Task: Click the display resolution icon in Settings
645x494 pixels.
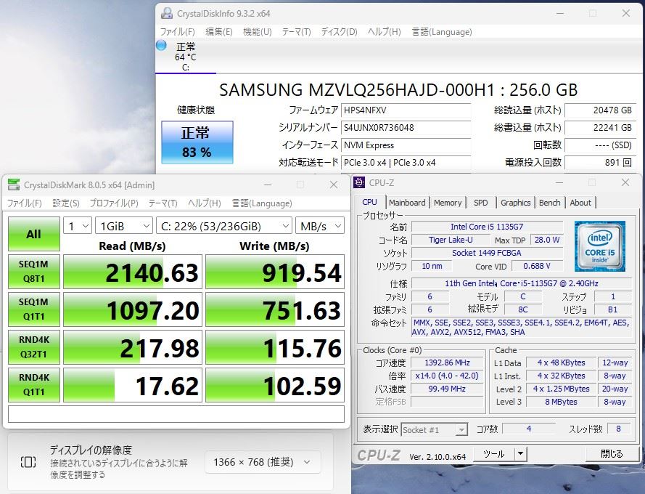Action: [28, 462]
